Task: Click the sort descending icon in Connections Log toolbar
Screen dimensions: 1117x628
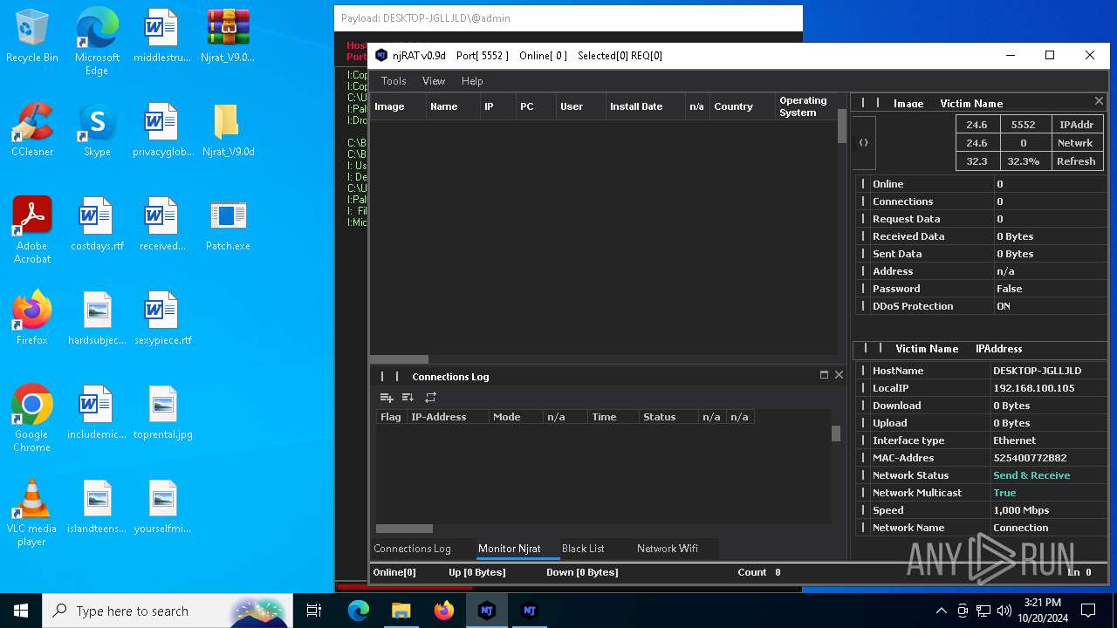Action: click(x=408, y=398)
